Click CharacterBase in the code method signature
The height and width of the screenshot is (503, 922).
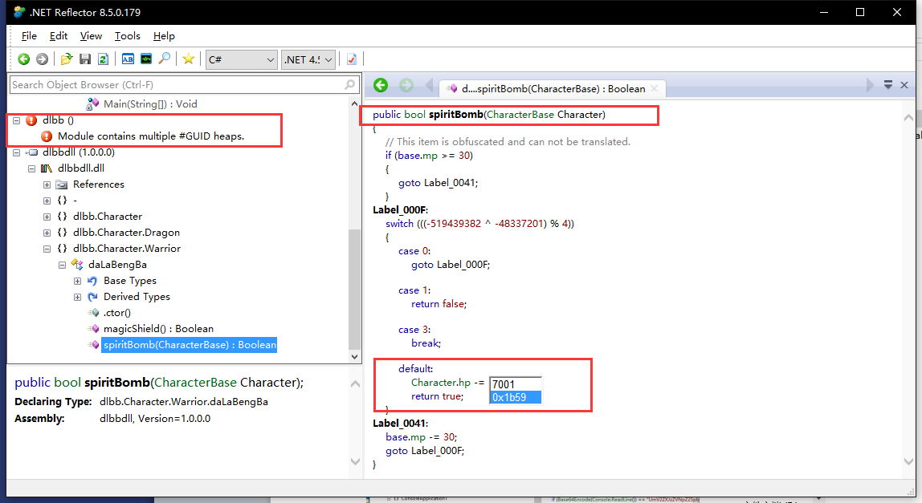coord(520,115)
